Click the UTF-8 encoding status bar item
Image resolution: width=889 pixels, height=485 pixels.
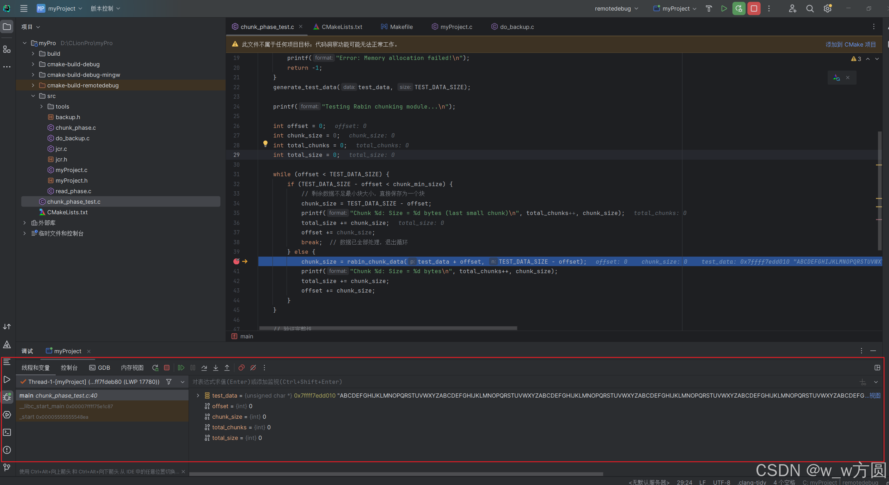(721, 482)
